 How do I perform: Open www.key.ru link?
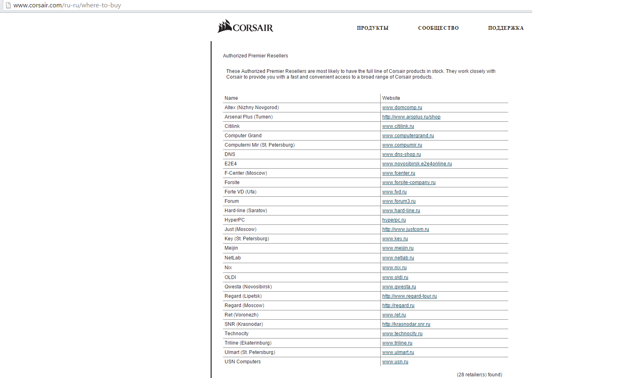point(395,239)
